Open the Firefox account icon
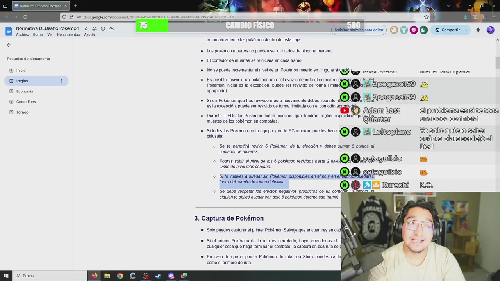The height and width of the screenshot is (281, 500). pyautogui.click(x=475, y=17)
